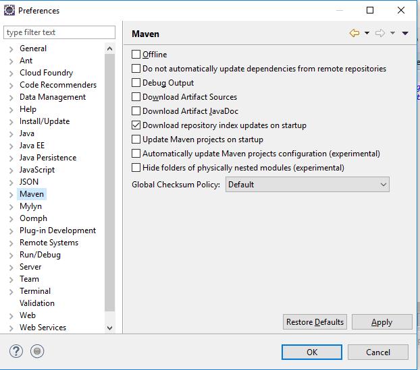420x370 pixels.
Task: Select Mylyn preferences
Action: [30, 206]
